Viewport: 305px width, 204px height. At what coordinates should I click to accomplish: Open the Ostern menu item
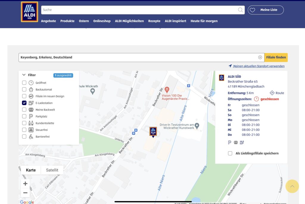(84, 21)
